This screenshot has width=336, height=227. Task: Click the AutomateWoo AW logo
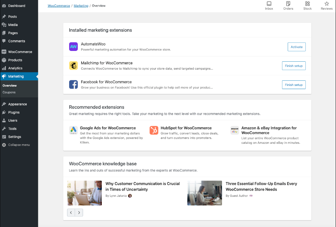[73, 46]
